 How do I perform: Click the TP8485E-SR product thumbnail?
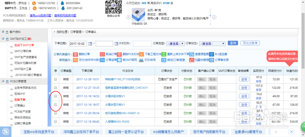click(x=138, y=15)
